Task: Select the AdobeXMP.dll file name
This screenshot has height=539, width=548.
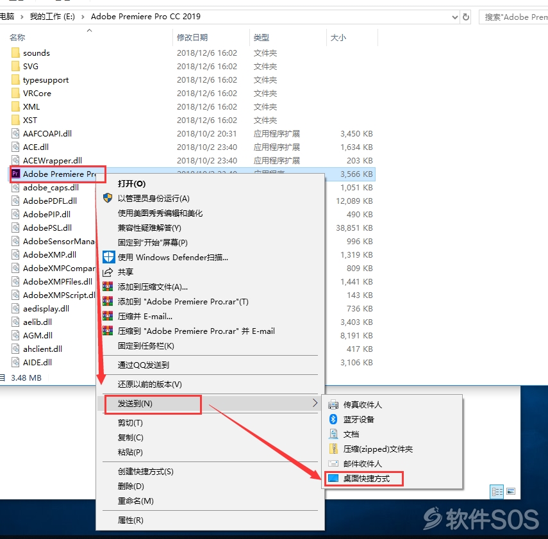Action: tap(49, 254)
